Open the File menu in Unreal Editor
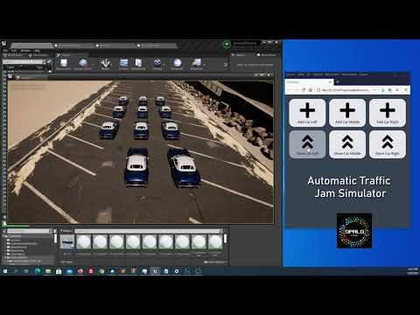This screenshot has height=315, width=420. [x=5, y=51]
